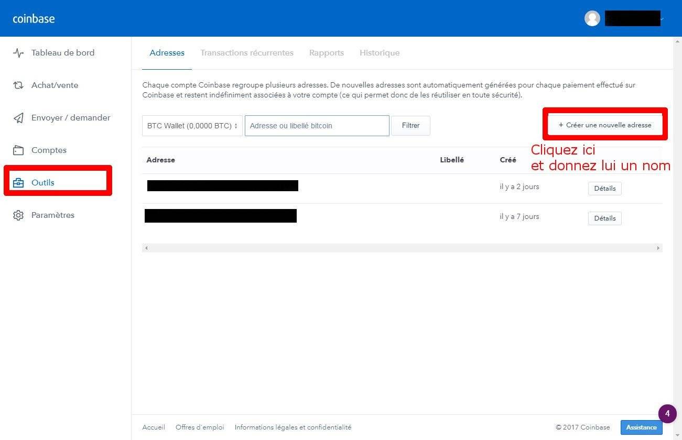Screen dimensions: 682x440
Task: Open the Accueil footer link
Action: point(154,427)
